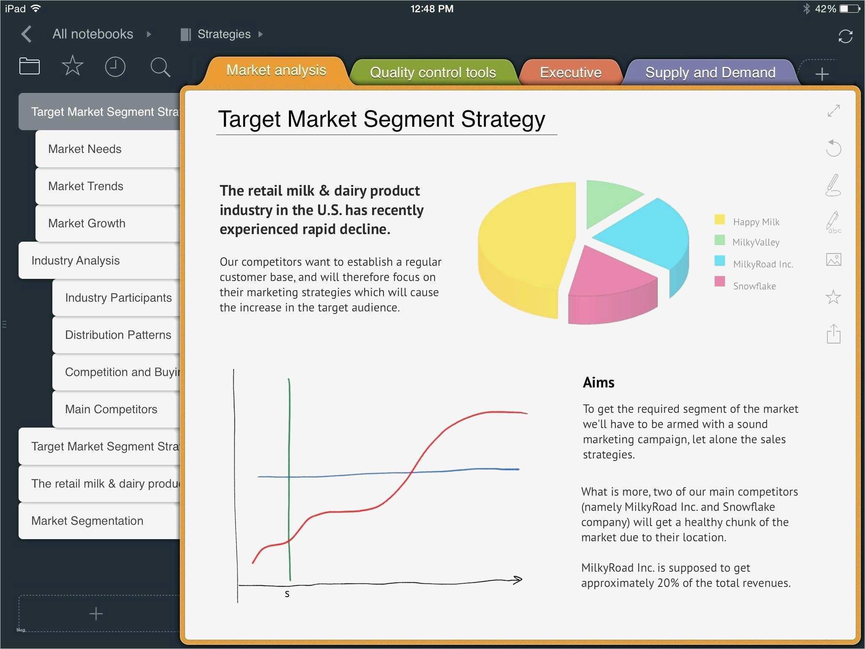Viewport: 865px width, 649px height.
Task: Expand All notebooks breadcrumb arrow
Action: click(149, 34)
